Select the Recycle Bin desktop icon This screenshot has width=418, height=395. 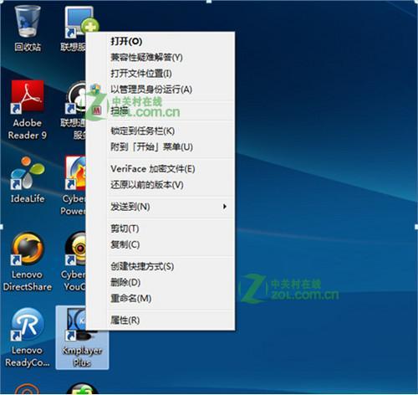28,28
